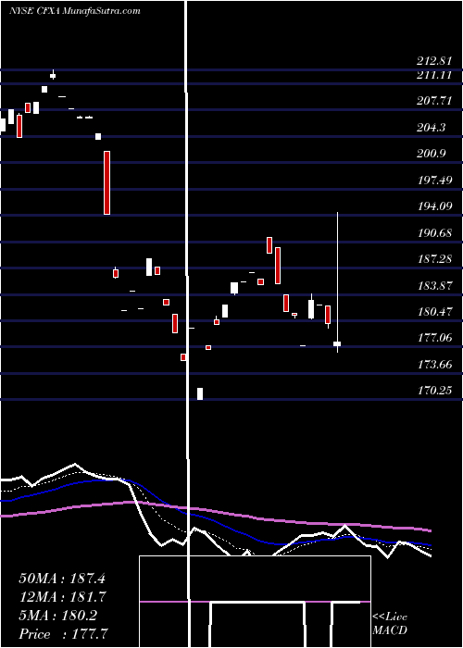This screenshot has height=648, width=463.
Task: Click the Price : 177.7 reading
Action: coord(63,634)
